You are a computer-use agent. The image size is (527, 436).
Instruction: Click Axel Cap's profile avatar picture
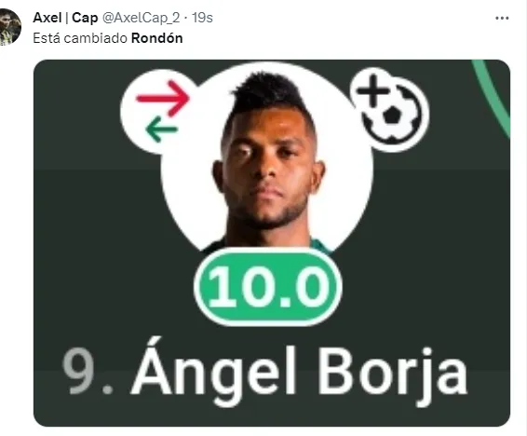[10, 27]
